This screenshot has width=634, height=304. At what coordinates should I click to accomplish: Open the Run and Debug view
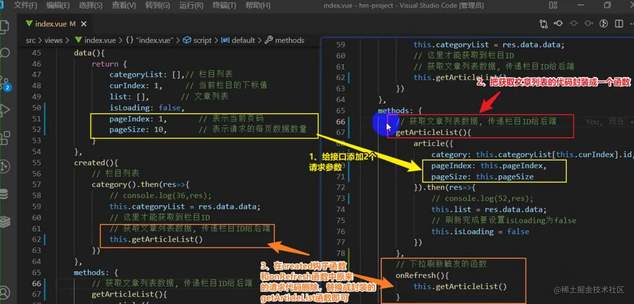[4, 110]
